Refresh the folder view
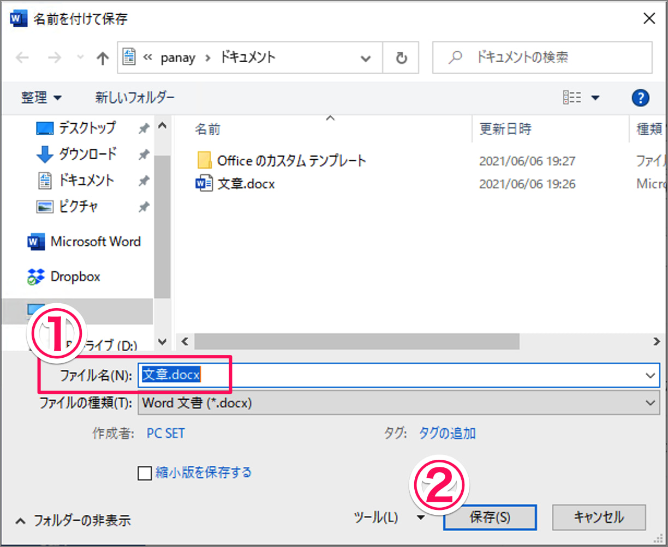 pyautogui.click(x=401, y=58)
